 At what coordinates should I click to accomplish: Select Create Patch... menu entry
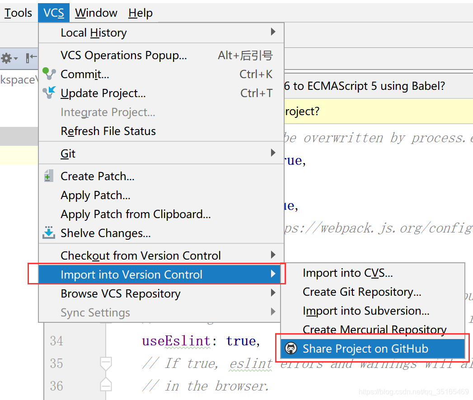coord(161,177)
